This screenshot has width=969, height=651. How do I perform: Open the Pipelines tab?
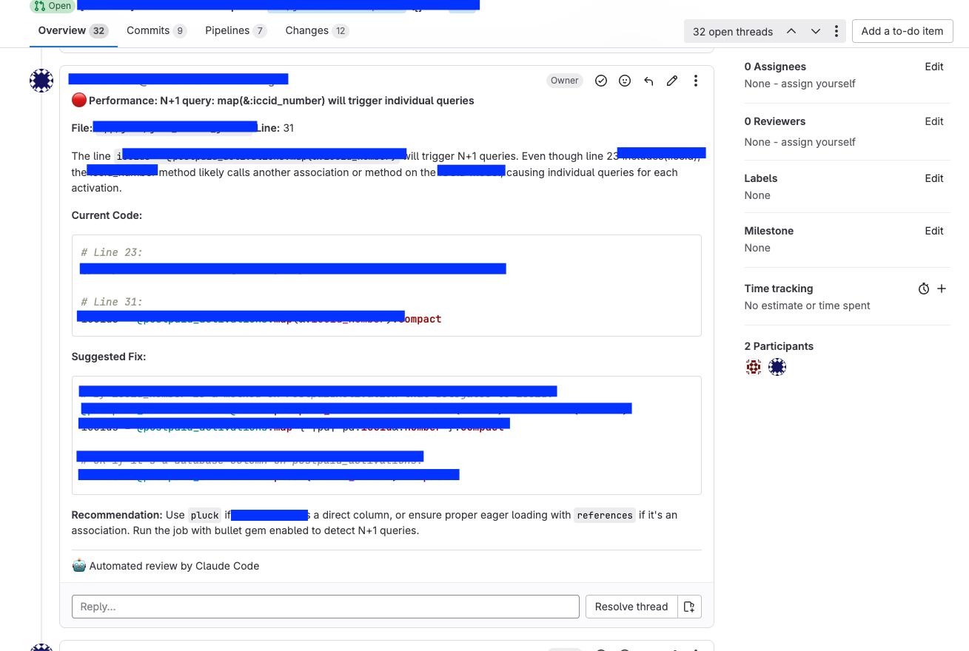[x=235, y=30]
